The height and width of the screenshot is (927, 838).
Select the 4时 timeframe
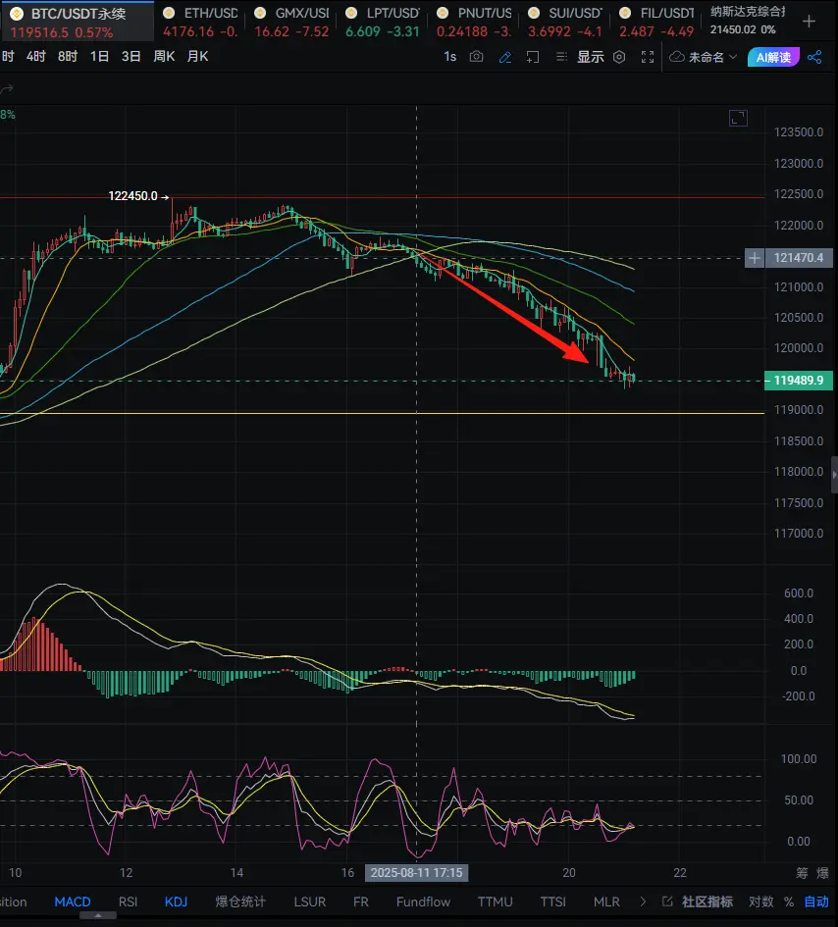pos(36,56)
